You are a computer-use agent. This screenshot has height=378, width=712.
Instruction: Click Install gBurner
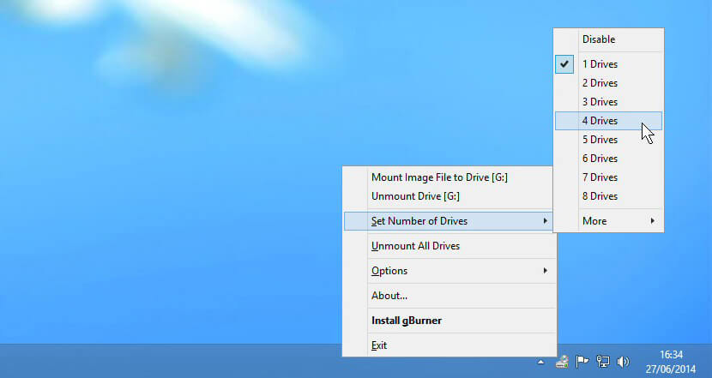pos(406,321)
